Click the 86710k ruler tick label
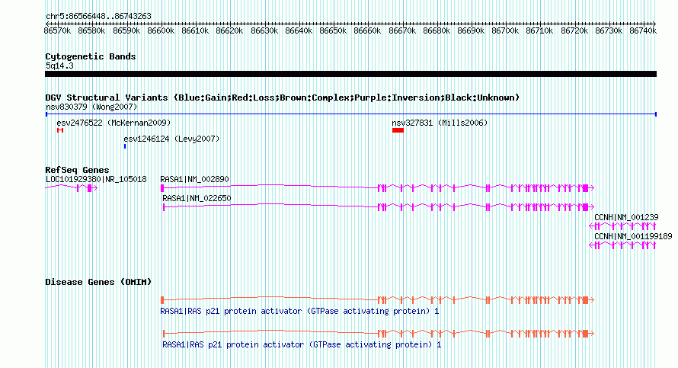 pos(539,31)
